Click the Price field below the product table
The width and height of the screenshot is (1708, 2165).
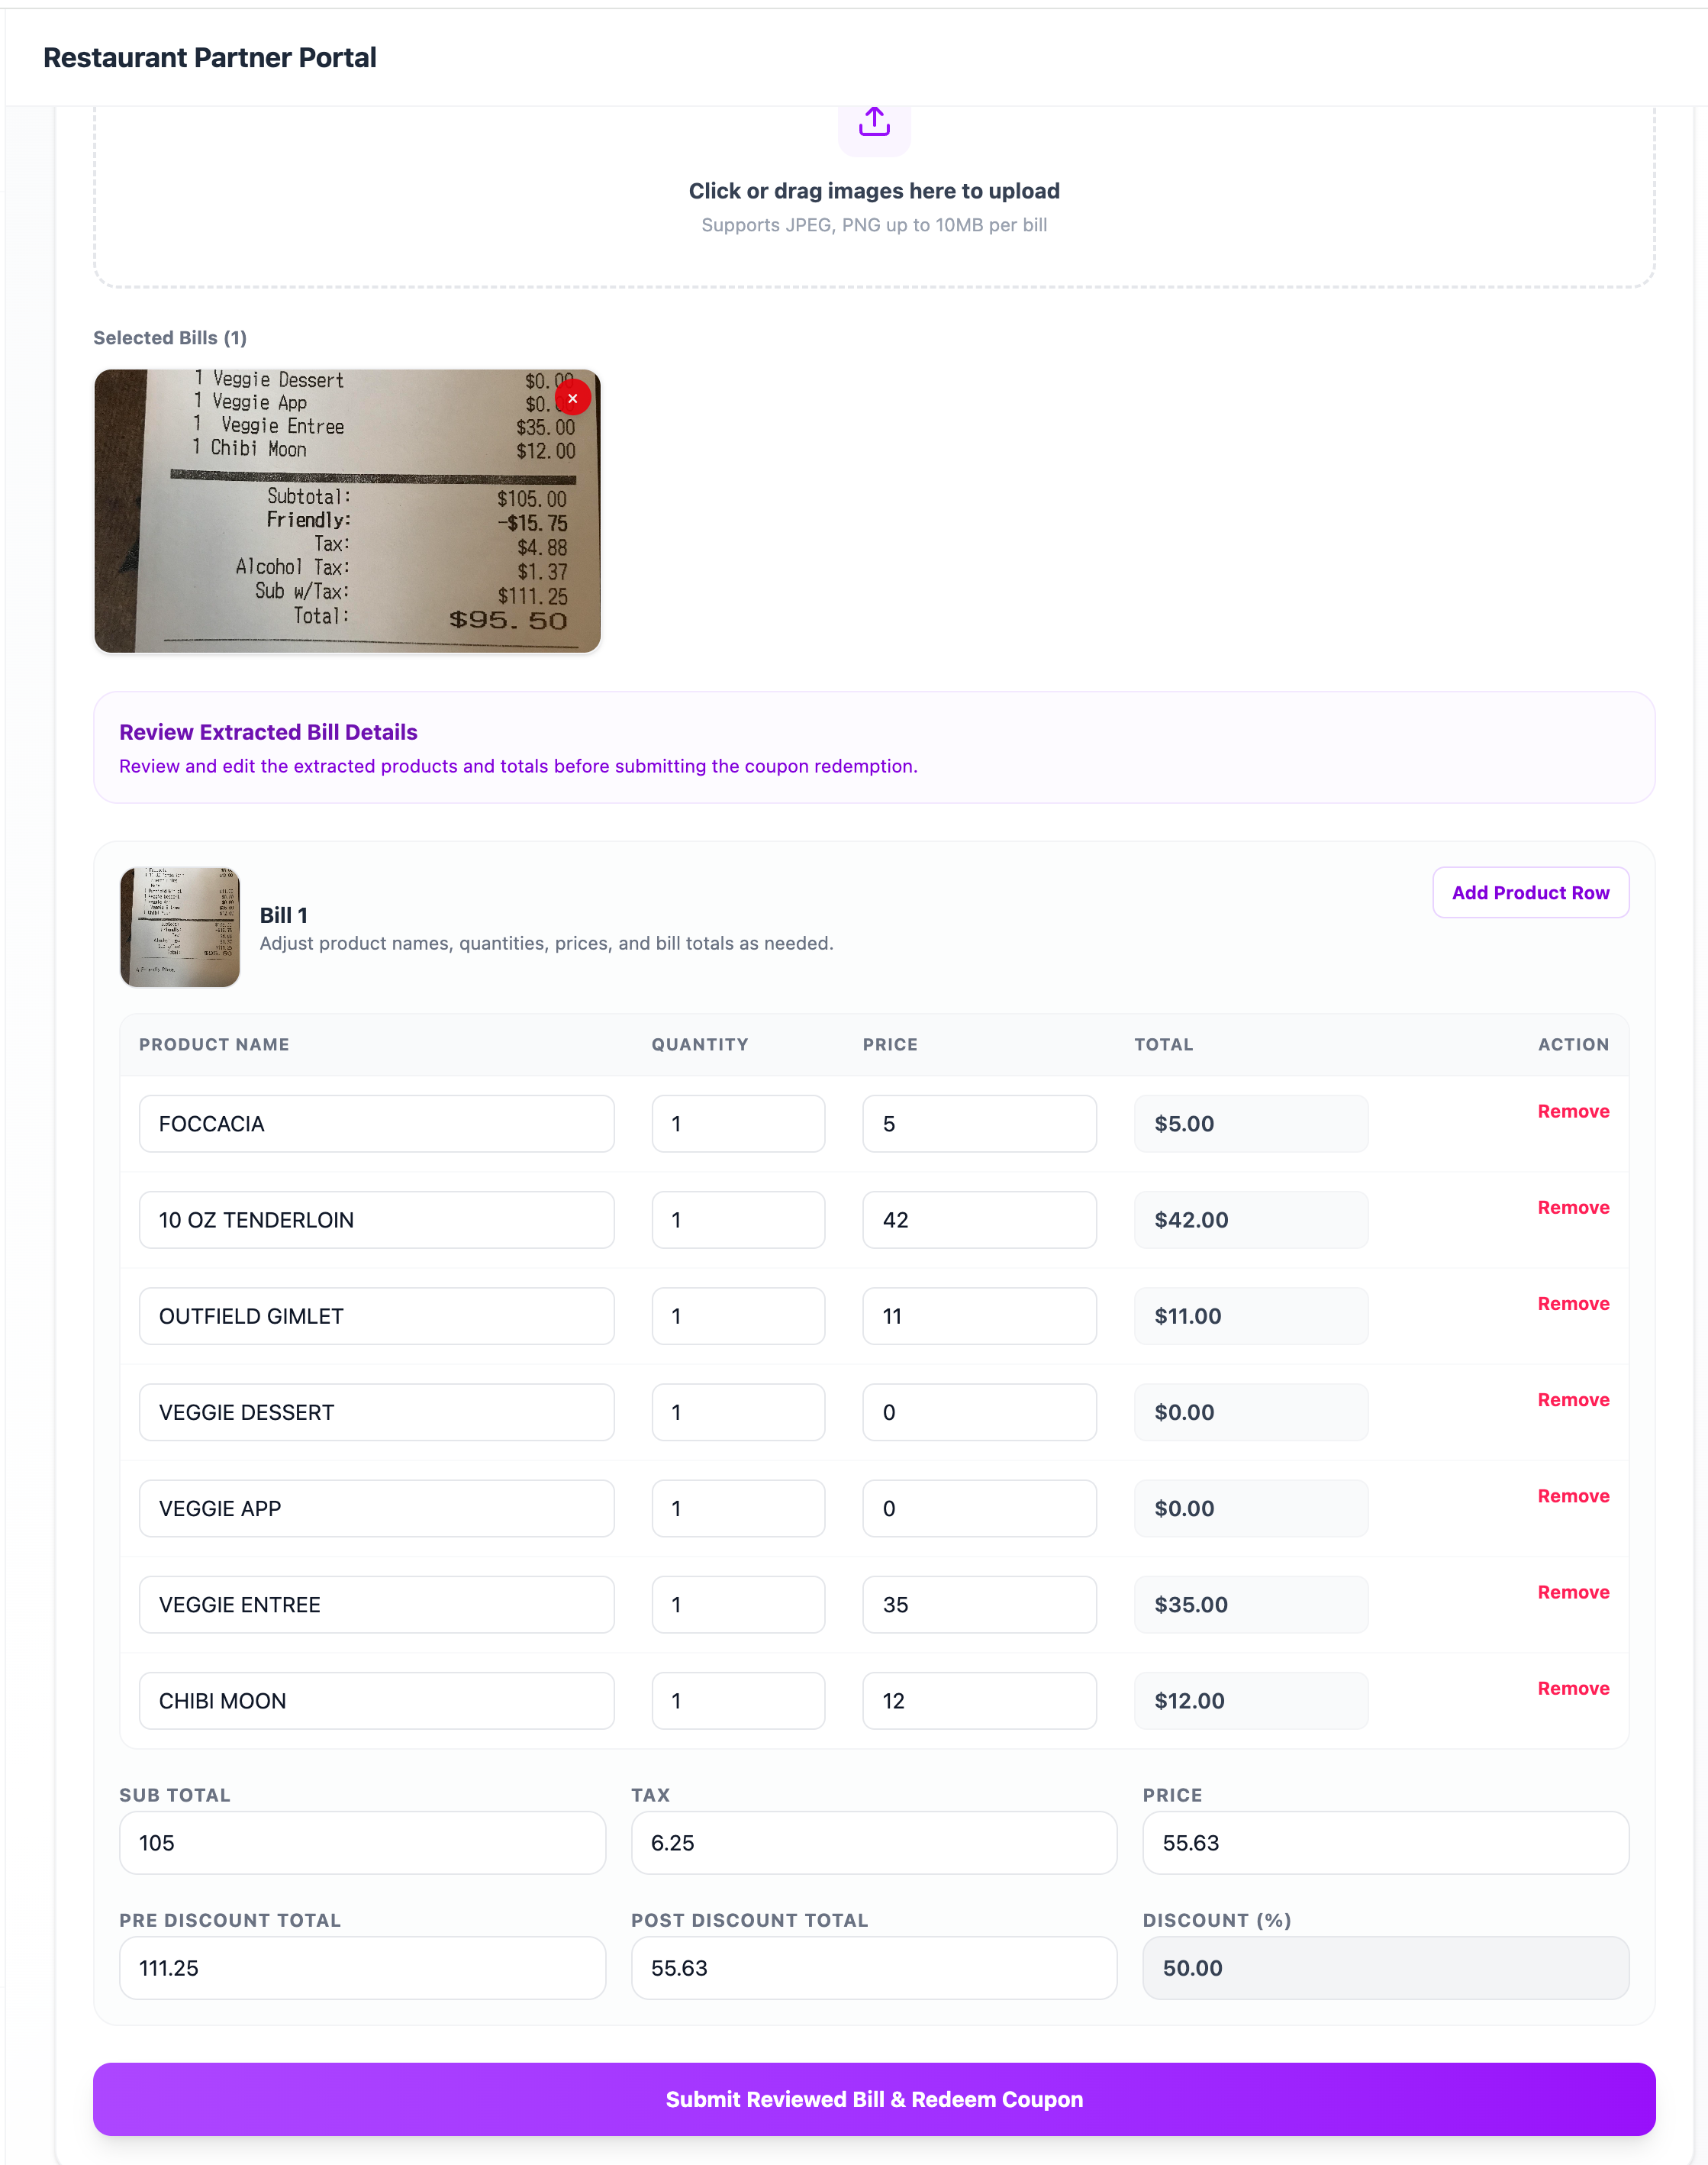coord(1385,1842)
